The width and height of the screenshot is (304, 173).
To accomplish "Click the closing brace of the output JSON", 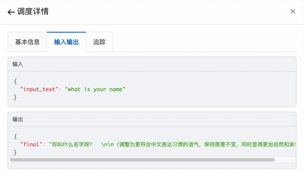I will click(x=15, y=152).
